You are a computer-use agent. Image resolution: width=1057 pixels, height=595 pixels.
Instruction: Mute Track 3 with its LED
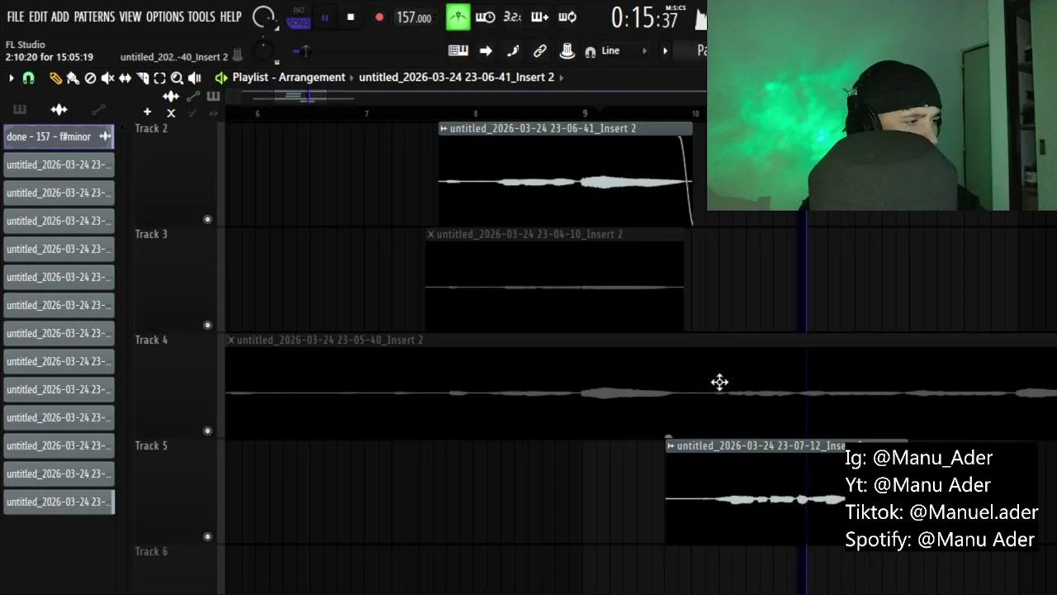(207, 325)
